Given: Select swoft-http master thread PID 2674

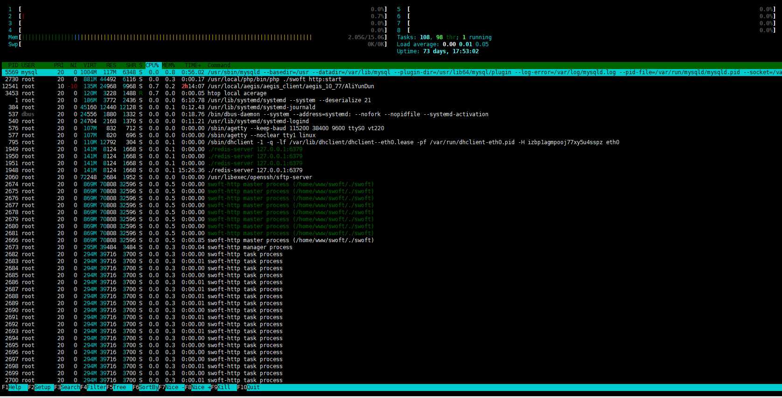Looking at the screenshot, I should tap(391, 184).
